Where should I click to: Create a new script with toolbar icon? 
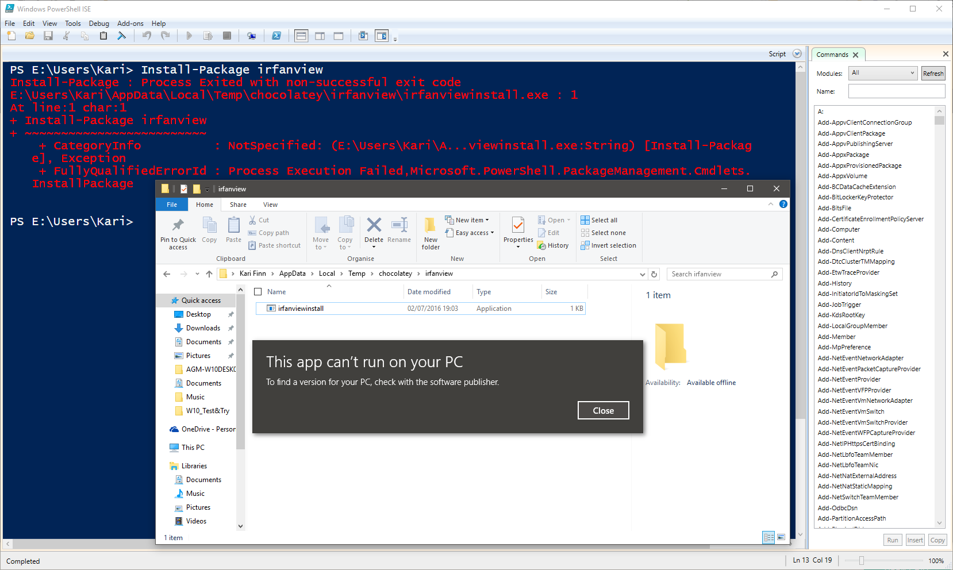(x=11, y=36)
